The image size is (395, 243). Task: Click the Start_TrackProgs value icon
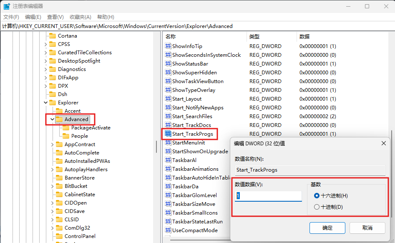coord(168,134)
